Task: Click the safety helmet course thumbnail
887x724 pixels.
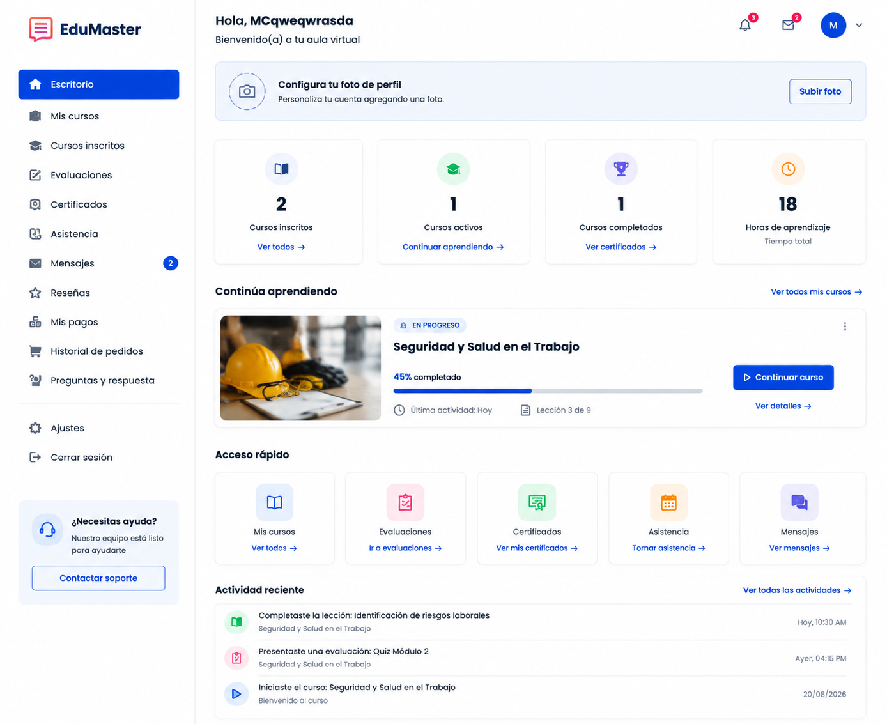Action: 300,368
